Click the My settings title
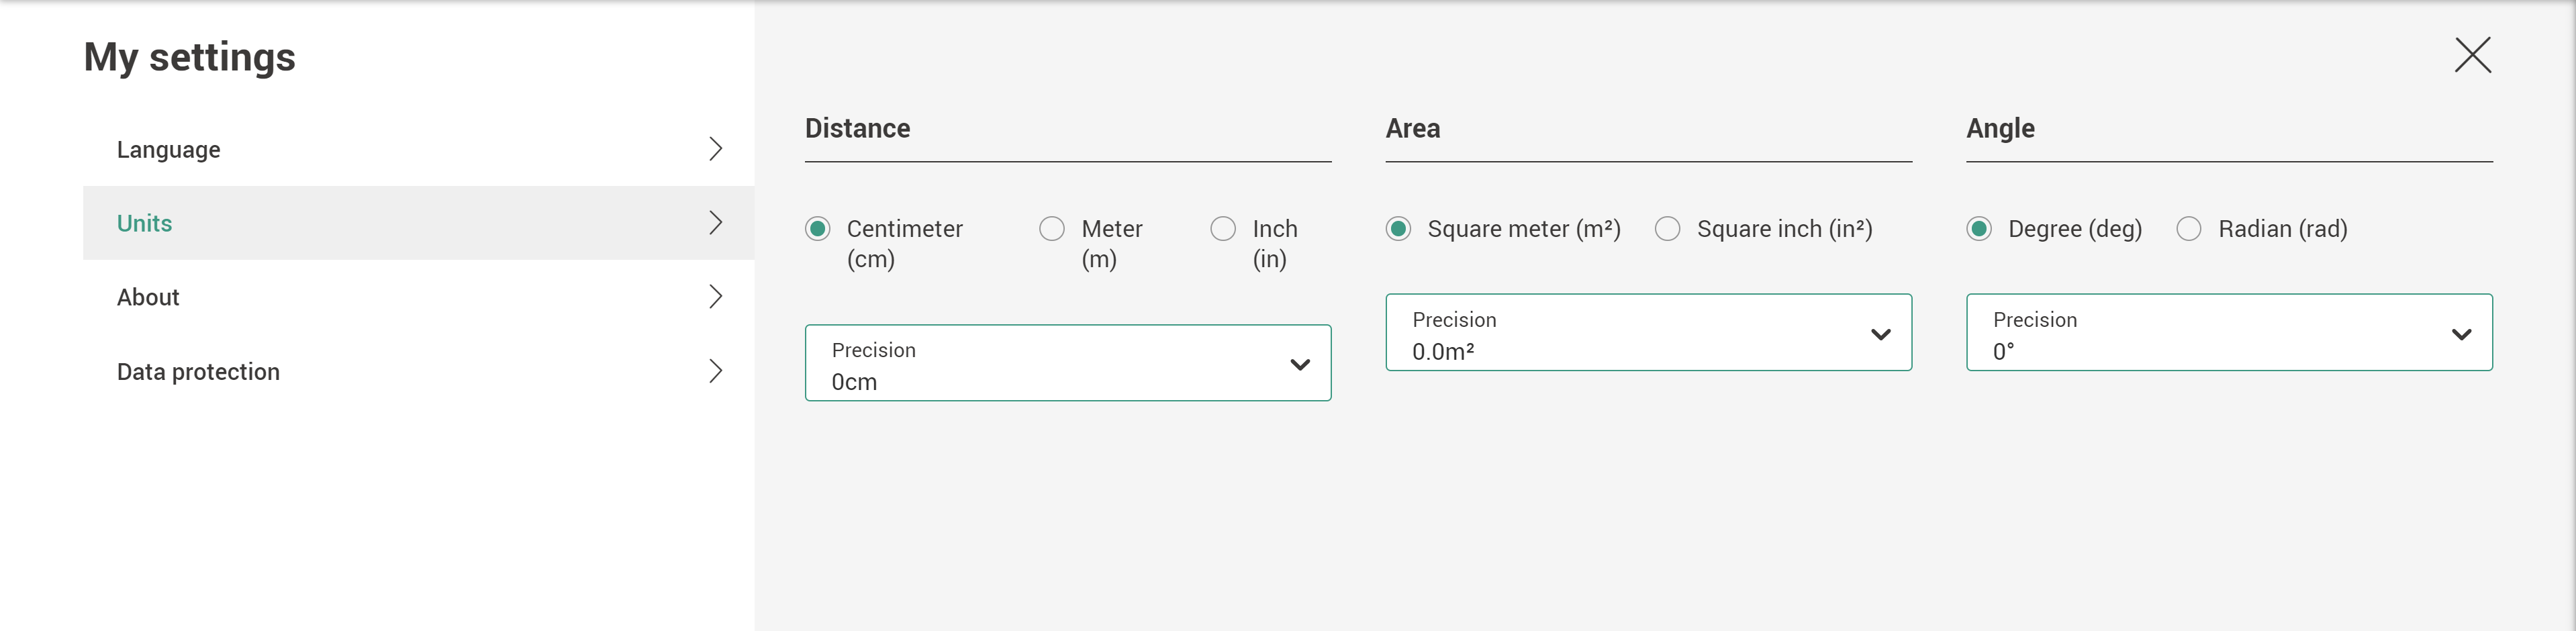Image resolution: width=2576 pixels, height=631 pixels. (x=190, y=58)
